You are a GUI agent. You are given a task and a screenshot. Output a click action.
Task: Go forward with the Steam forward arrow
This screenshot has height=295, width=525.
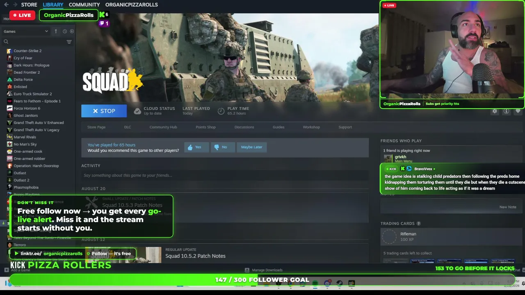pos(15,5)
